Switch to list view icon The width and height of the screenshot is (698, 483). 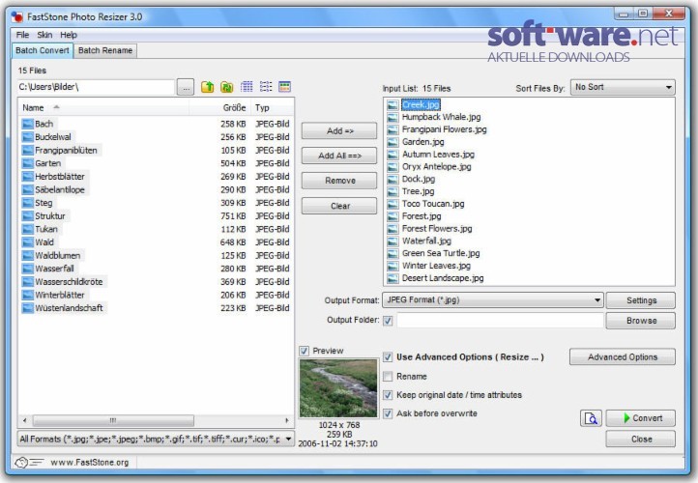[266, 87]
